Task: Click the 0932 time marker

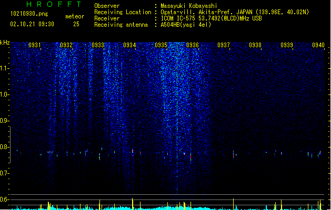Action: coord(66,45)
